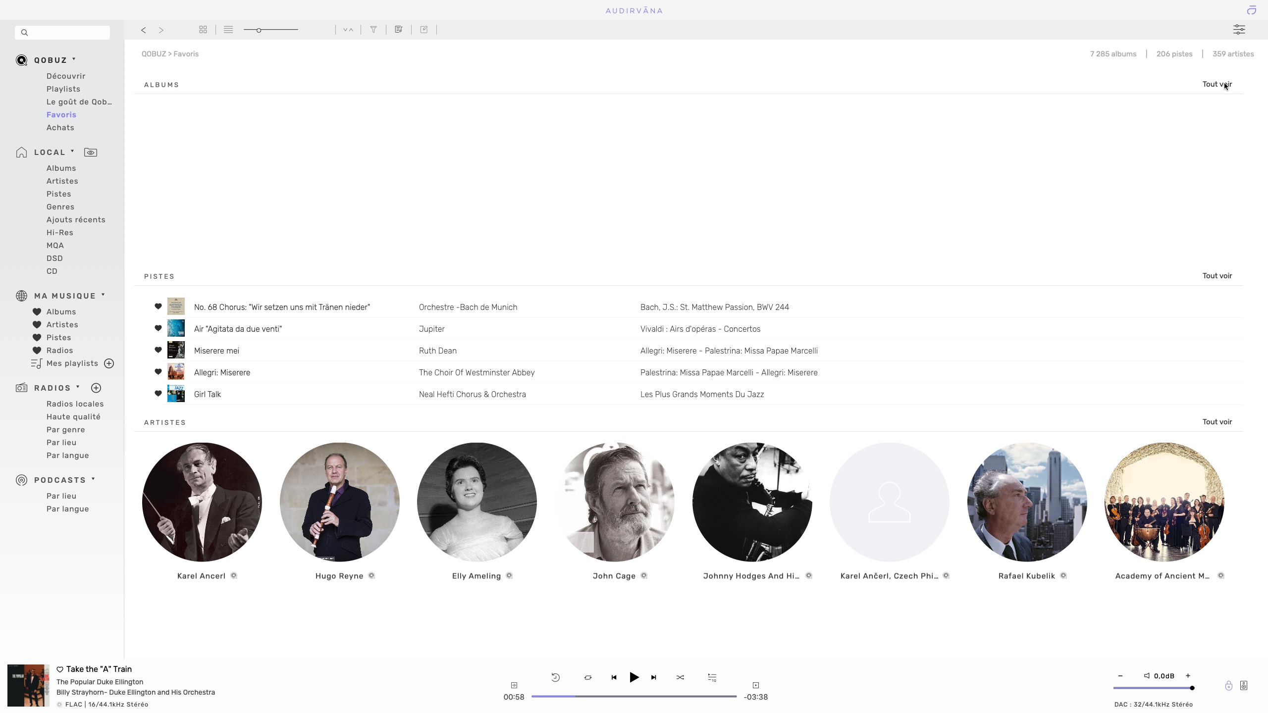Open Radios Par genre
This screenshot has height=713, width=1268.
coord(66,430)
